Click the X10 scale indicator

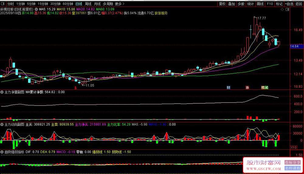(293, 147)
